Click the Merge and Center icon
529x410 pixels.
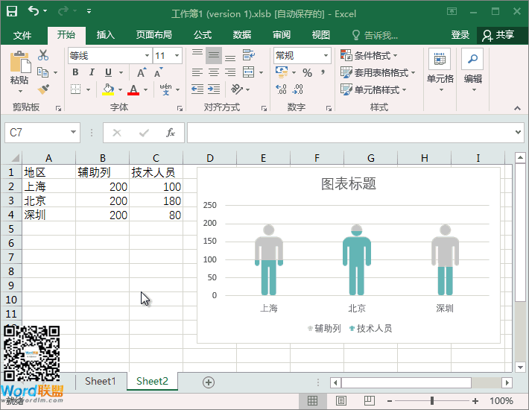point(249,72)
